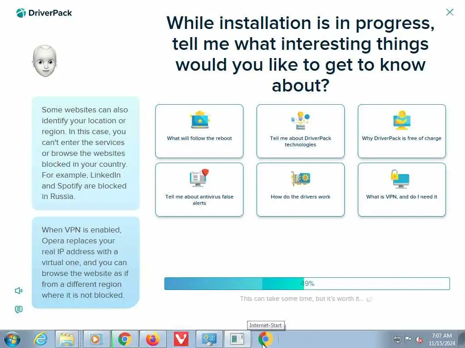This screenshot has height=348, width=465.
Task: Click the graphics card drivers icon
Action: tap(301, 179)
